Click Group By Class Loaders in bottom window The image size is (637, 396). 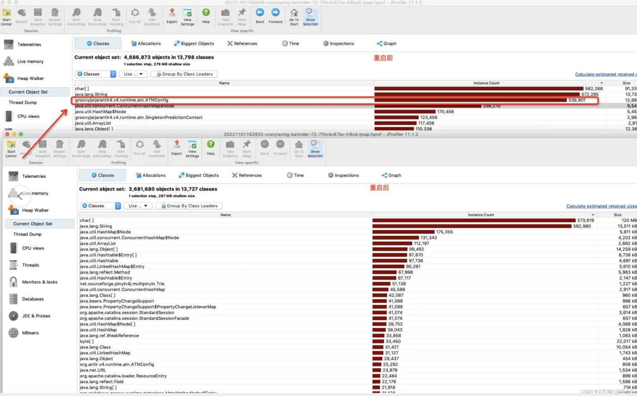189,206
